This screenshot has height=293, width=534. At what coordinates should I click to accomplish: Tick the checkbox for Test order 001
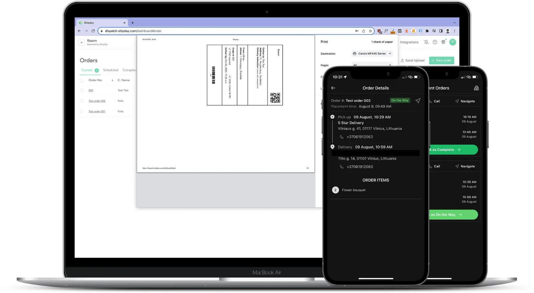click(x=82, y=111)
